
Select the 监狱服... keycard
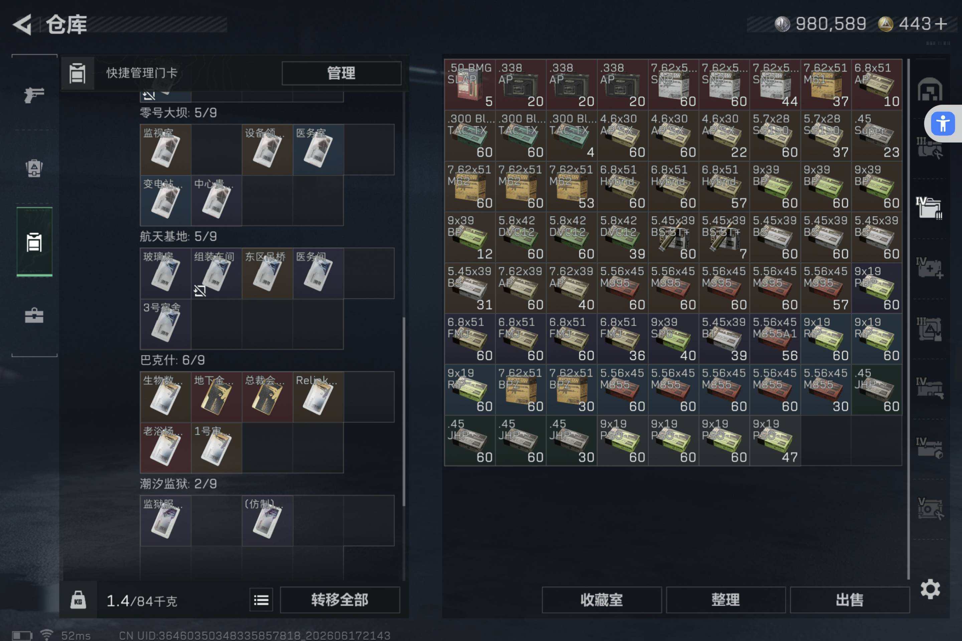click(x=166, y=521)
